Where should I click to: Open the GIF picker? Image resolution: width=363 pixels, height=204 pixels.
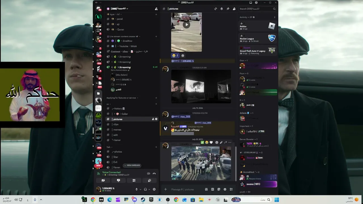[213, 189]
